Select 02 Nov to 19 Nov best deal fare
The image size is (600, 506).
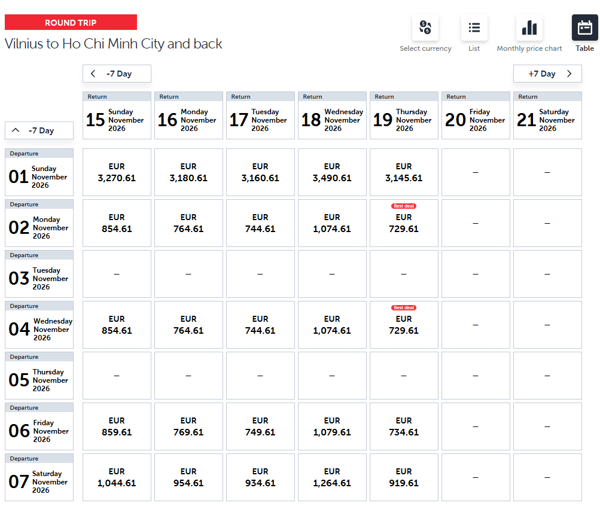tap(404, 223)
